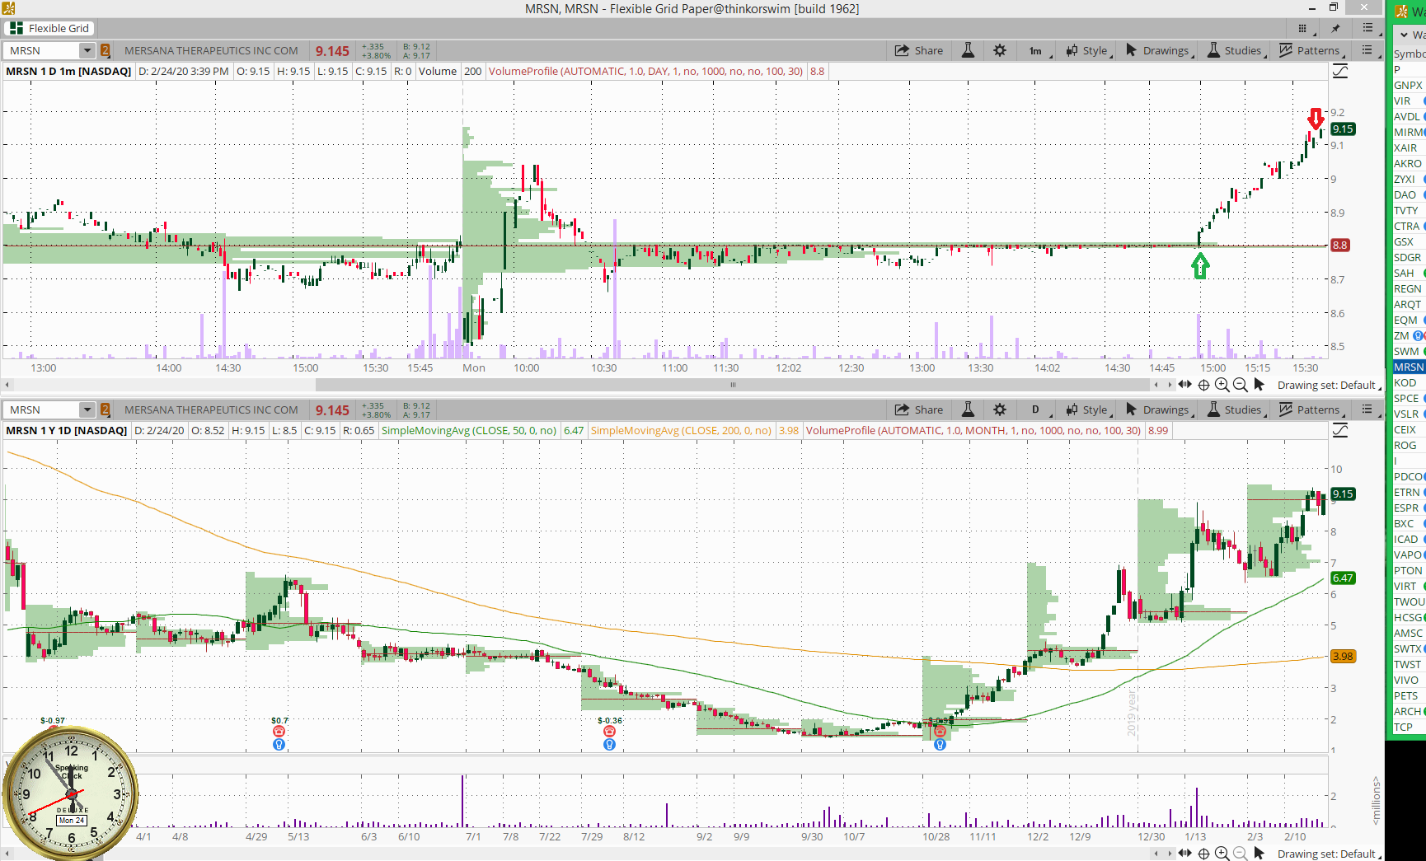Image resolution: width=1426 pixels, height=861 pixels.
Task: Open Studies menu on the daily chart
Action: tap(1235, 409)
